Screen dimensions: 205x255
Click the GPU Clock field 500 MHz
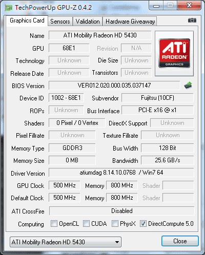(65, 185)
